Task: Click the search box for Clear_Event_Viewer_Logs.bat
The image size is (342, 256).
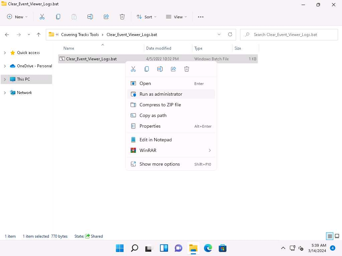Action: (289, 34)
